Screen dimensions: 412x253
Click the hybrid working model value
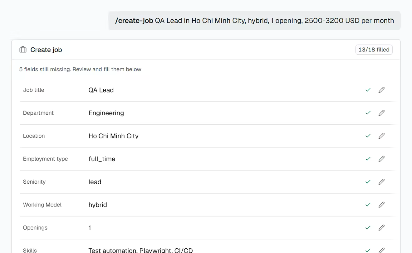coord(98,205)
